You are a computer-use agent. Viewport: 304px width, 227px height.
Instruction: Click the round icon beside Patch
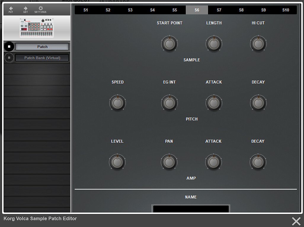point(9,47)
